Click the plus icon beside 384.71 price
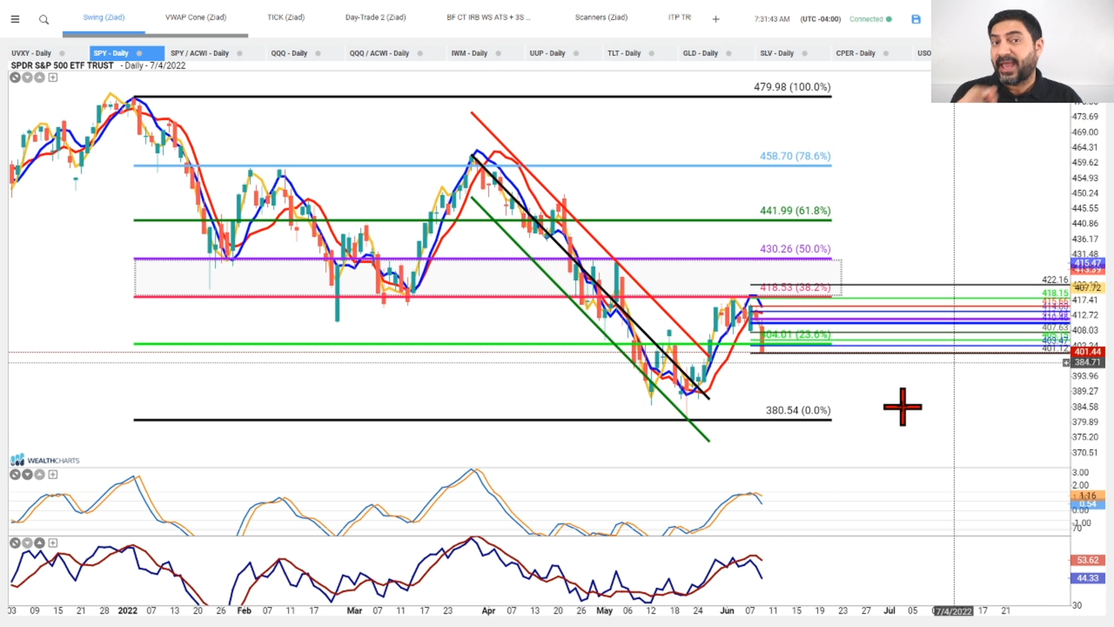Image resolution: width=1114 pixels, height=627 pixels. [x=1066, y=362]
